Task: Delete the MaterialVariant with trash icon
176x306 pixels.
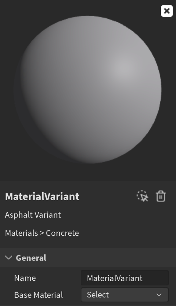Action: point(161,196)
